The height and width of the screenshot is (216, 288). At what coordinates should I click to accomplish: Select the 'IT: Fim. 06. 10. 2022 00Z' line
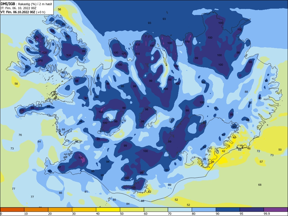(18, 8)
